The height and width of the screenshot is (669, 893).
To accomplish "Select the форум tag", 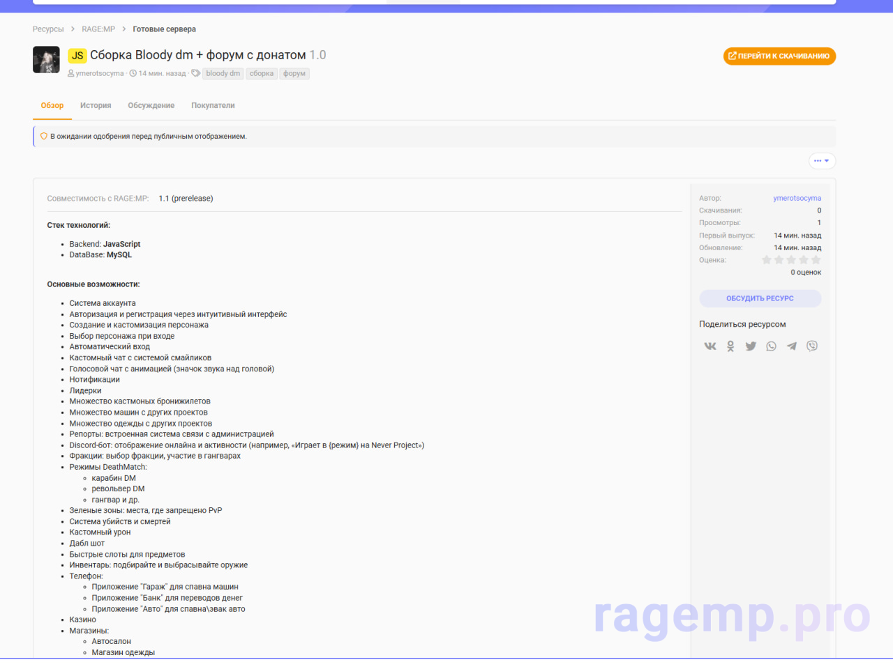I will [x=294, y=74].
